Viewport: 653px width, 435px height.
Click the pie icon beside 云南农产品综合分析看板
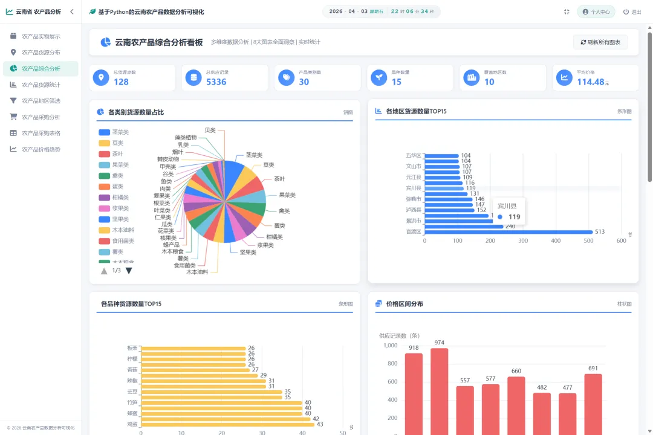pyautogui.click(x=105, y=42)
